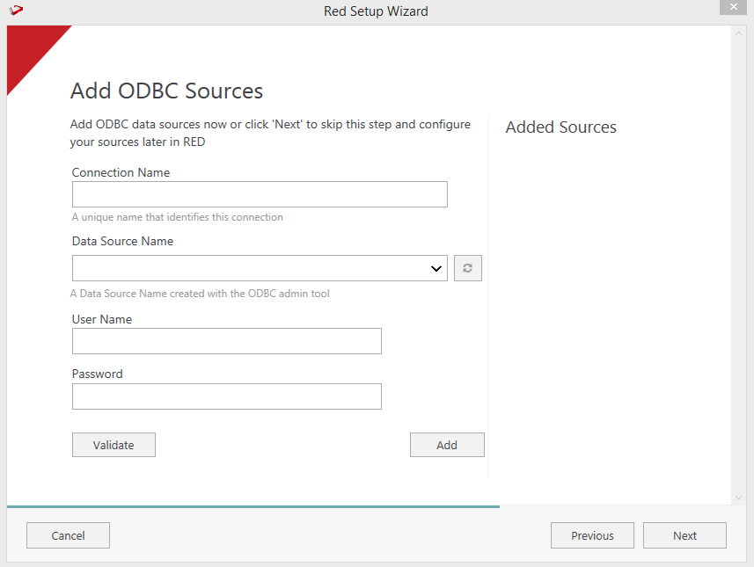The image size is (754, 567).
Task: Click the red app icon in title bar
Action: click(16, 11)
